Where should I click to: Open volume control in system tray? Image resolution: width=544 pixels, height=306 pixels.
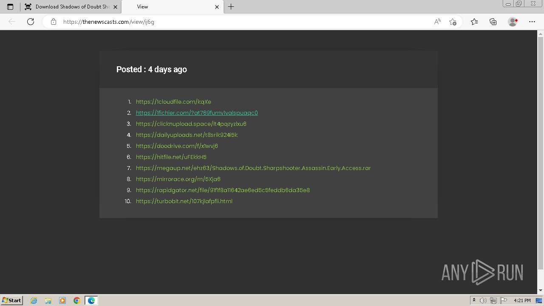483,300
